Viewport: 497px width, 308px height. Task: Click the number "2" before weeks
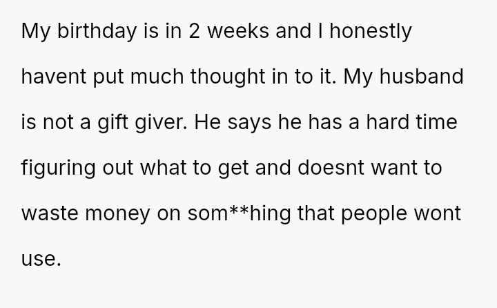pyautogui.click(x=182, y=33)
